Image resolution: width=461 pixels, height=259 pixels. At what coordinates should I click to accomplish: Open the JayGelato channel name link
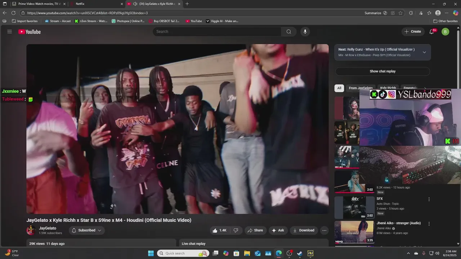click(48, 228)
